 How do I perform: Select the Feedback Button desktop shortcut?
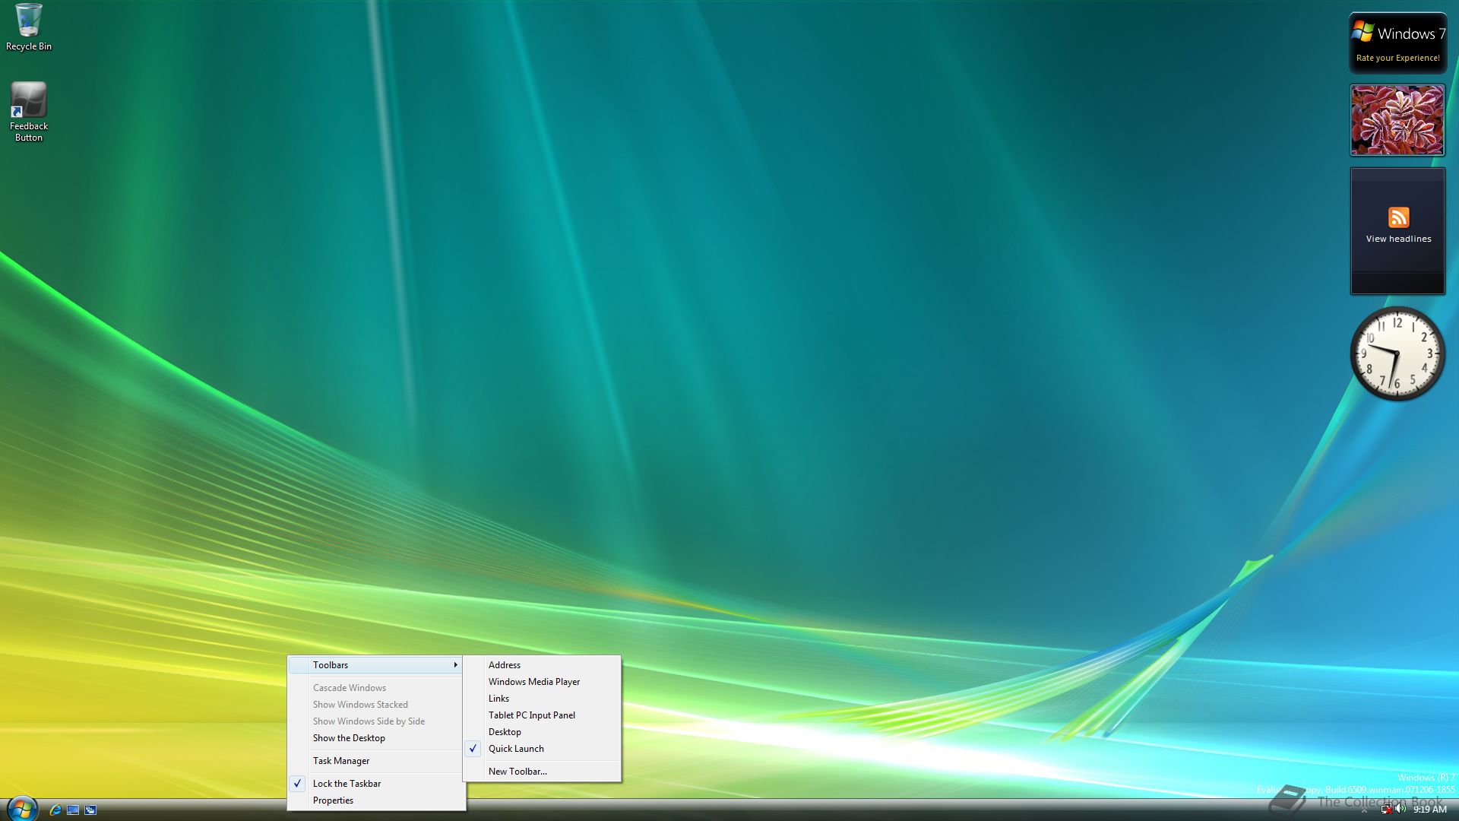point(29,112)
